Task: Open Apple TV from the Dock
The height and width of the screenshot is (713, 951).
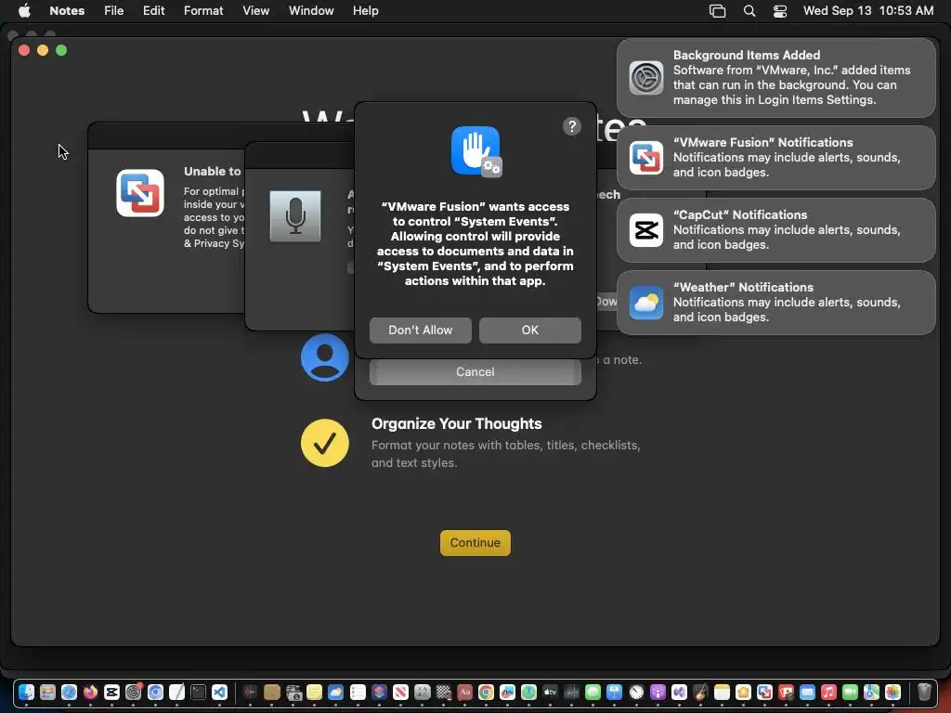Action: coord(550,692)
